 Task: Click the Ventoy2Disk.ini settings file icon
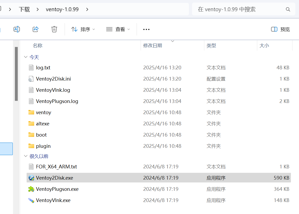click(x=31, y=79)
